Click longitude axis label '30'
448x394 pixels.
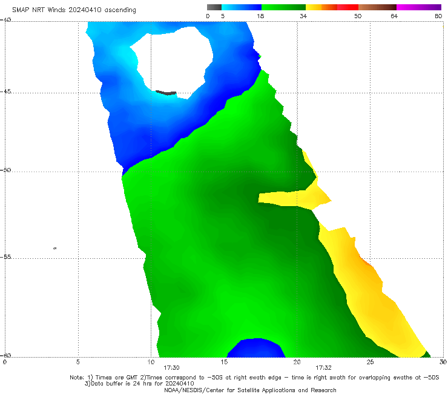pos(443,362)
